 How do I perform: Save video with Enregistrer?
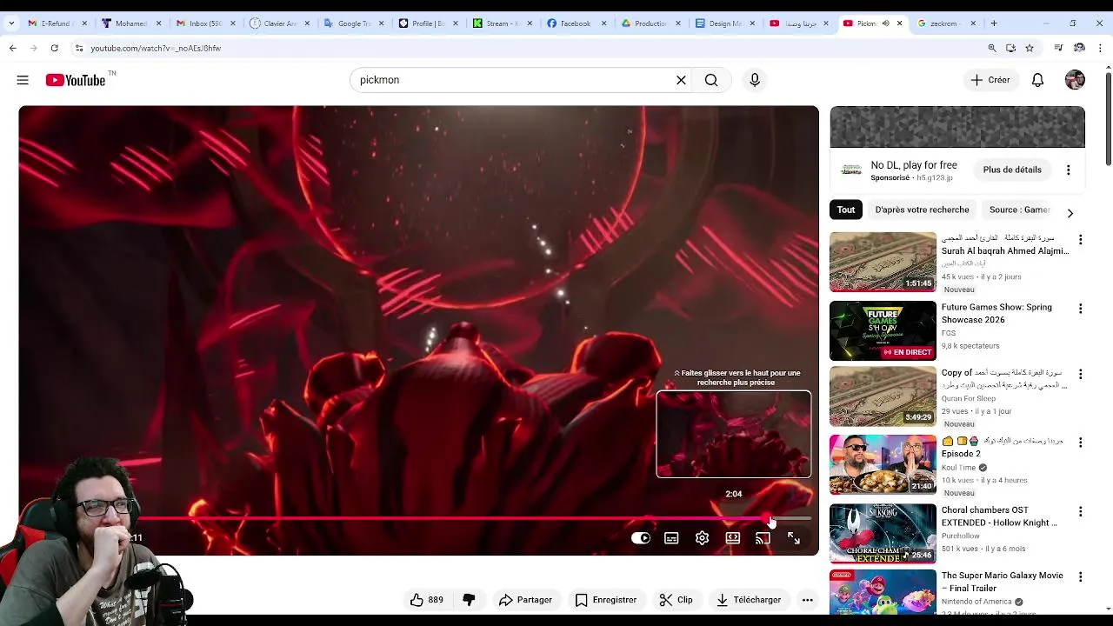[606, 600]
